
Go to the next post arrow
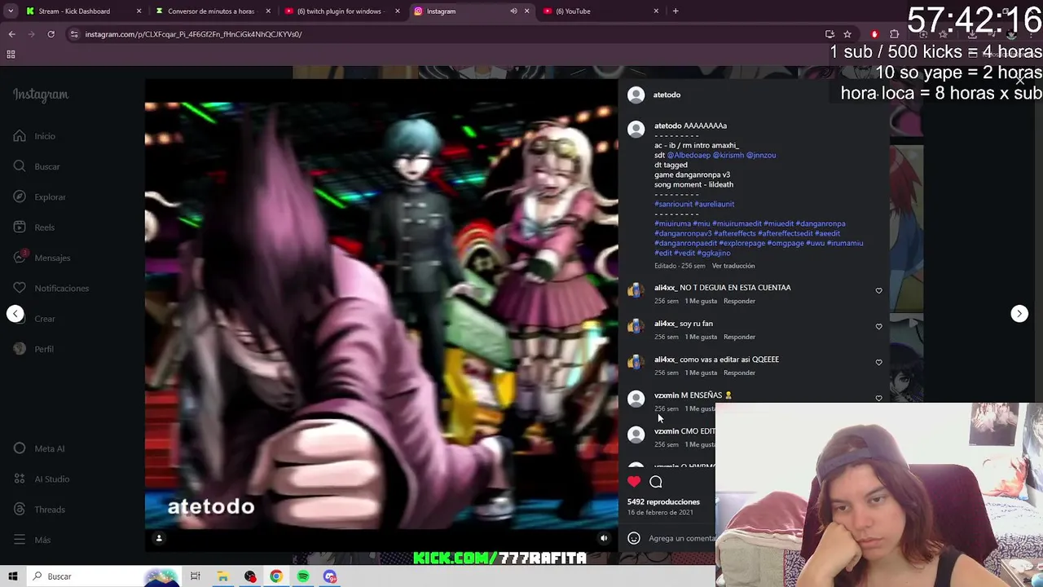1019,314
